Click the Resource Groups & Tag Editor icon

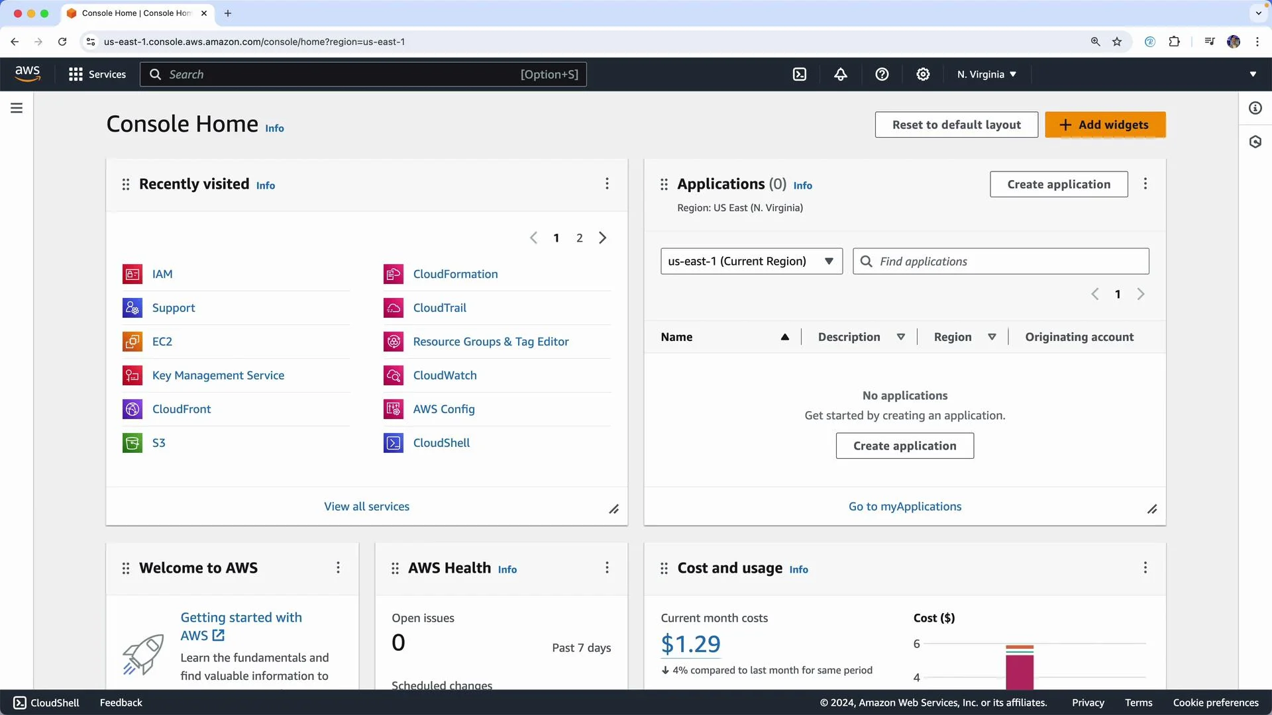pyautogui.click(x=394, y=342)
